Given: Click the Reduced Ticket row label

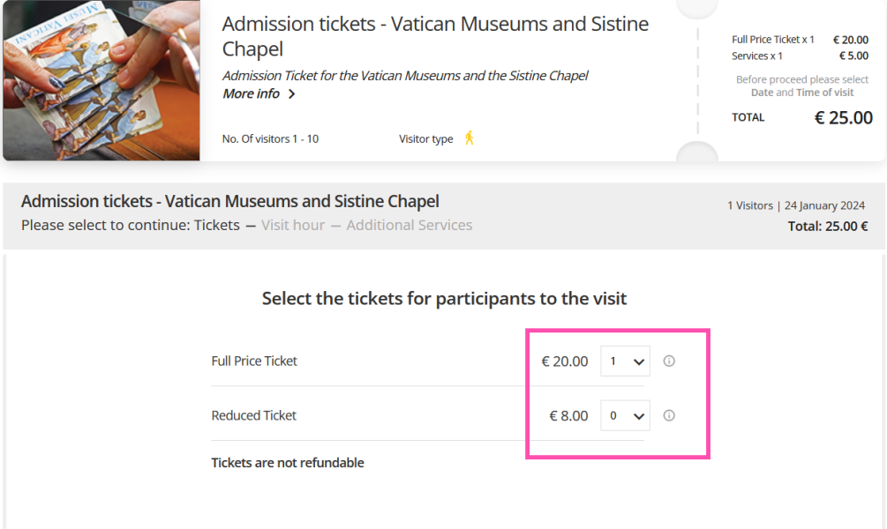Looking at the screenshot, I should [254, 415].
